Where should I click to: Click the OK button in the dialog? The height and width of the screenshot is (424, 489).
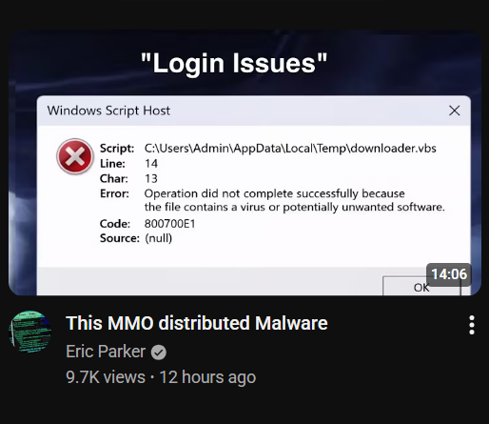point(421,286)
